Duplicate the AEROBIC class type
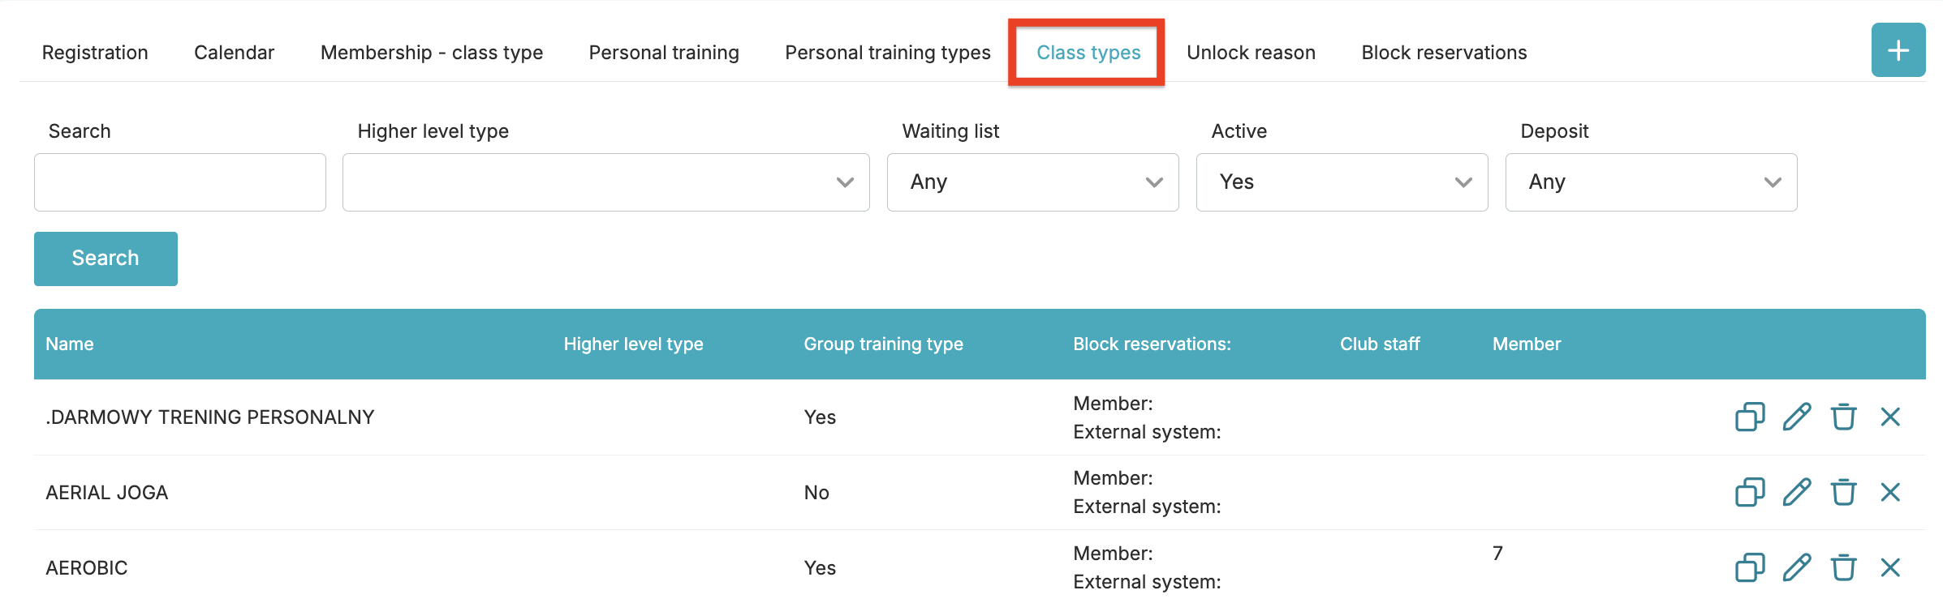Screen dimensions: 1943x603 [x=1750, y=567]
